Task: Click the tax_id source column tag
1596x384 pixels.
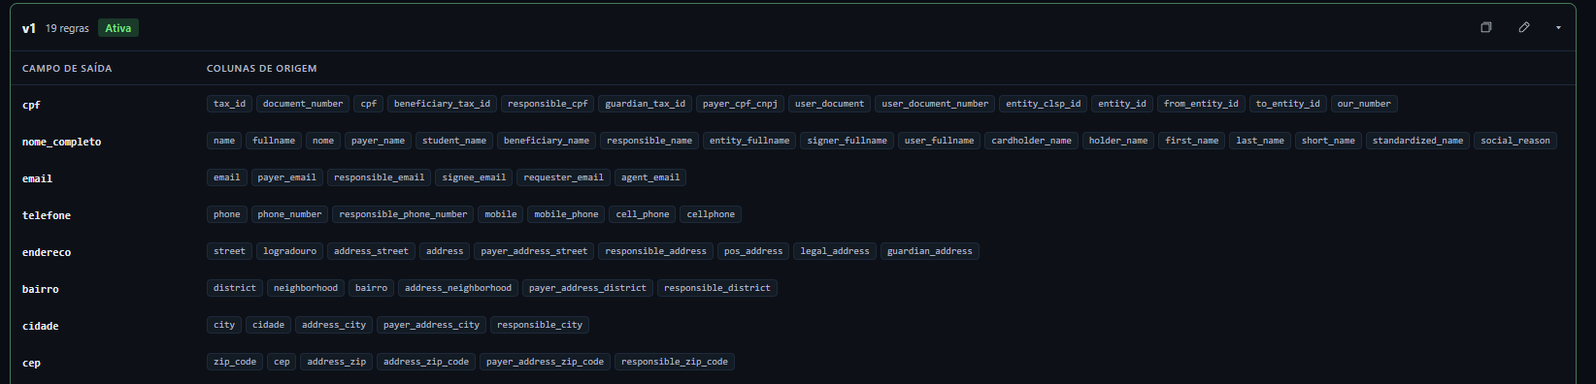Action: (x=229, y=104)
